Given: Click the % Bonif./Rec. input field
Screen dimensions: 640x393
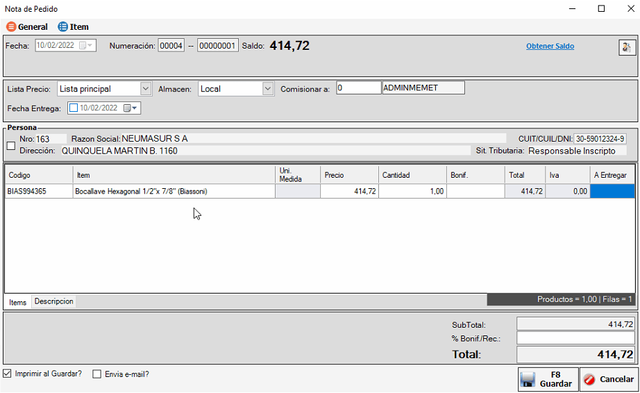Looking at the screenshot, I should click(575, 338).
